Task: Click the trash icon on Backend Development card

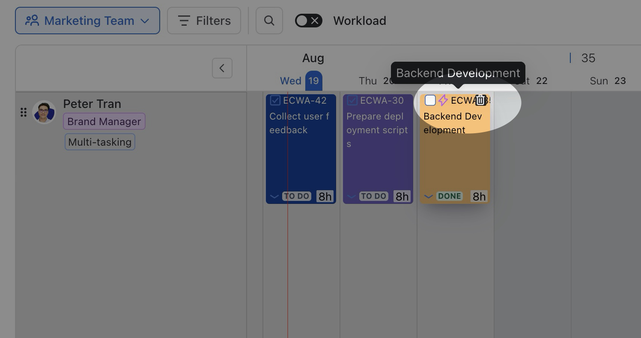Action: pos(480,100)
